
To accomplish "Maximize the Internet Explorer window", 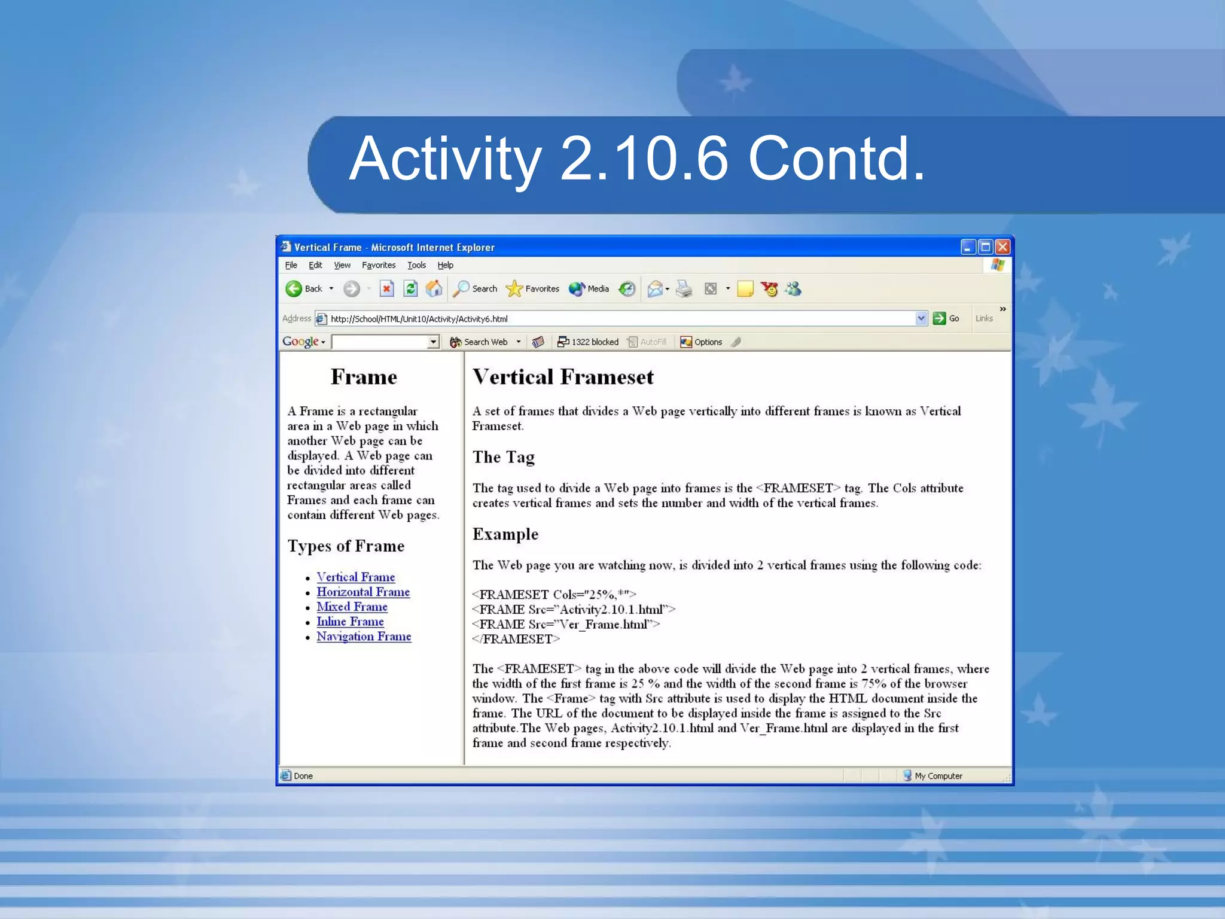I will pos(985,247).
